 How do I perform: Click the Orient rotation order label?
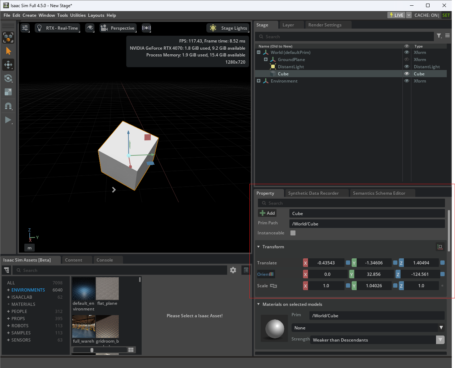pos(266,274)
